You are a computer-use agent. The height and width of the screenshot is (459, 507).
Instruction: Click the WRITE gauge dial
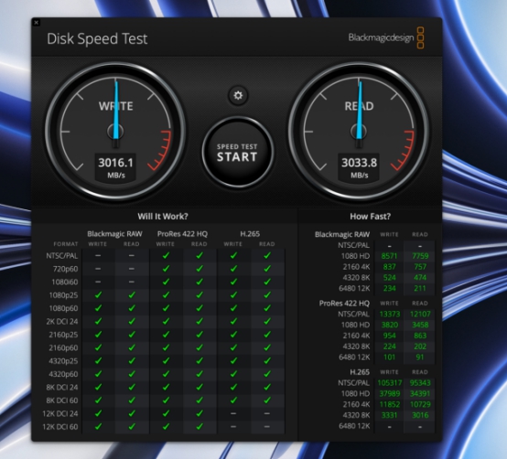point(115,132)
